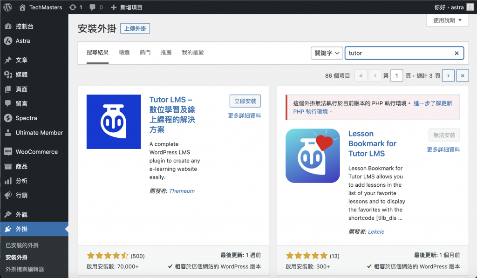477x278 pixels.
Task: Open 已安裝的外掛 submenu item
Action: pyautogui.click(x=22, y=245)
